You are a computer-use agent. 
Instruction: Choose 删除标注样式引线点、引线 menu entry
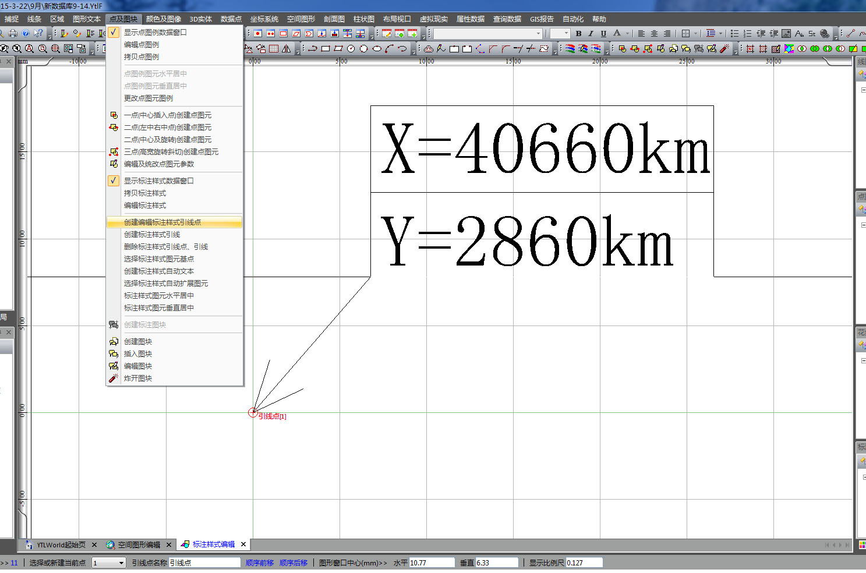tap(174, 247)
